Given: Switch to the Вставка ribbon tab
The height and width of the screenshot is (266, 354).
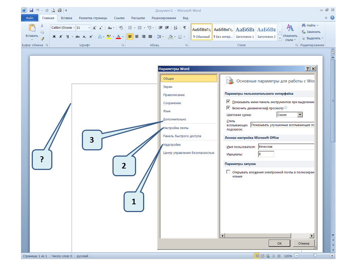Looking at the screenshot, I should point(66,18).
